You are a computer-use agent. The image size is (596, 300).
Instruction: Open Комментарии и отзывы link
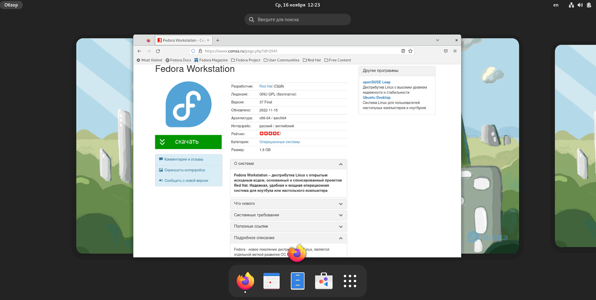point(184,159)
